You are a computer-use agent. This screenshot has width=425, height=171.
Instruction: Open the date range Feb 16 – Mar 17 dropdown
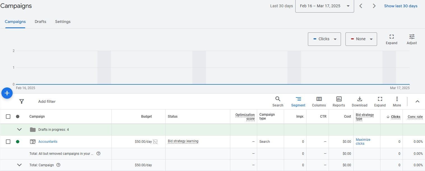coord(324,6)
